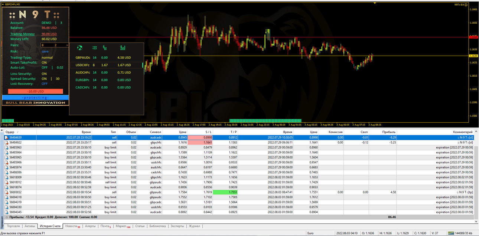Click the N9Tx EA smiley icon on chart
This screenshot has height=236, width=479.
pyautogui.click(x=466, y=5)
